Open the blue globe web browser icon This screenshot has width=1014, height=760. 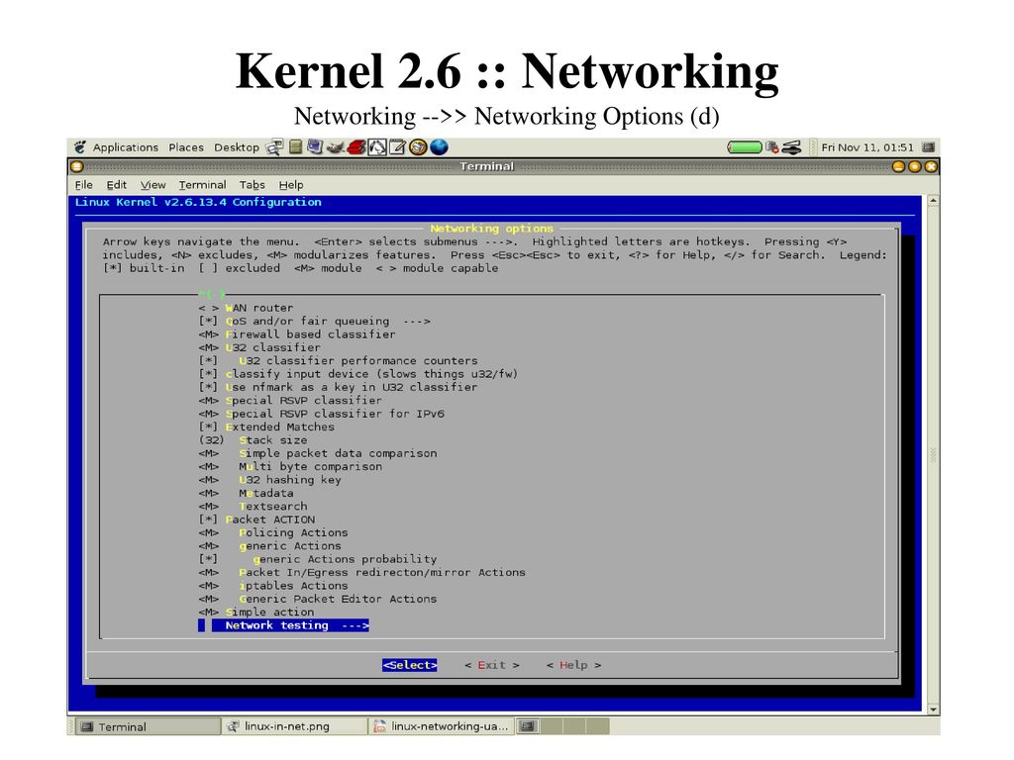click(x=439, y=147)
